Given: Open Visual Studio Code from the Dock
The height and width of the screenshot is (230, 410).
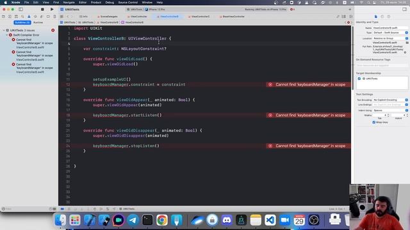Looking at the screenshot, I should pos(270,220).
